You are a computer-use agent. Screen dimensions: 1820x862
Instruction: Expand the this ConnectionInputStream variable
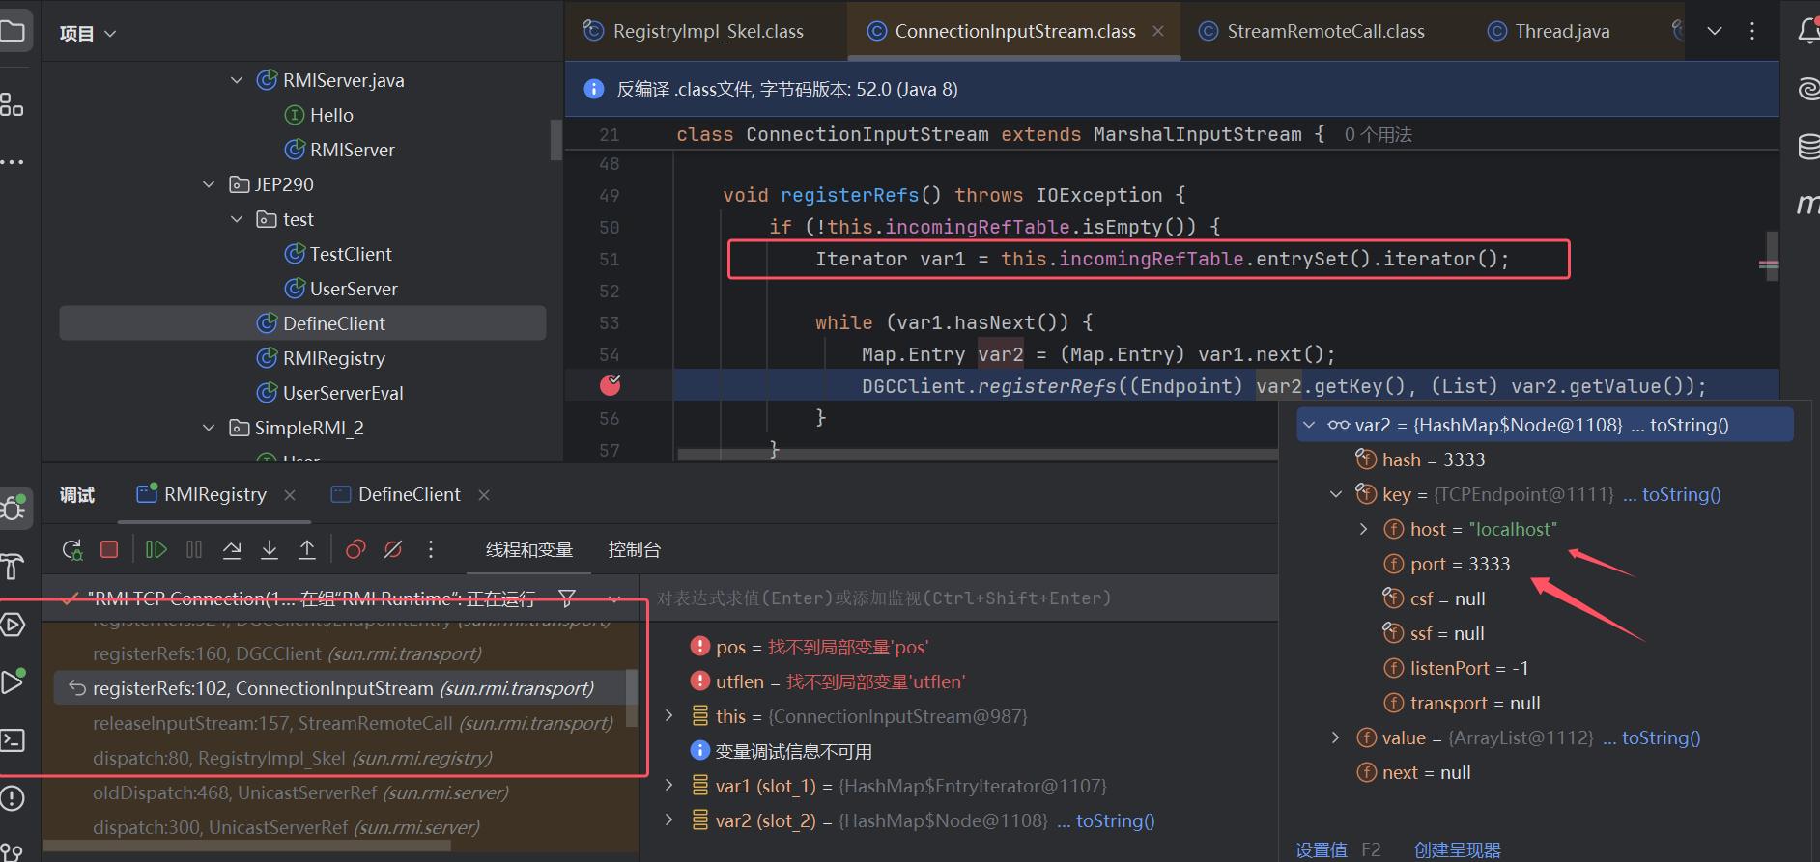point(668,716)
